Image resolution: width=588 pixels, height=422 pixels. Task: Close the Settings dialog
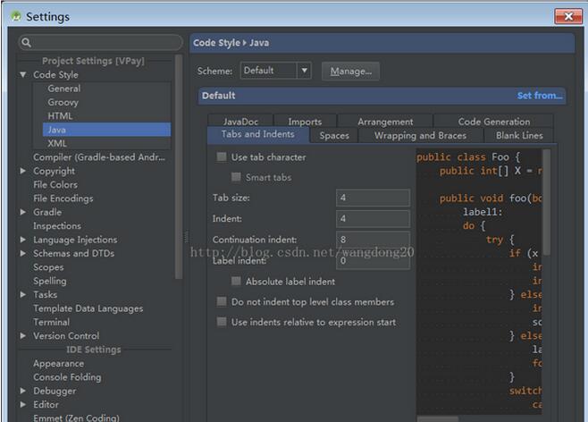(568, 16)
